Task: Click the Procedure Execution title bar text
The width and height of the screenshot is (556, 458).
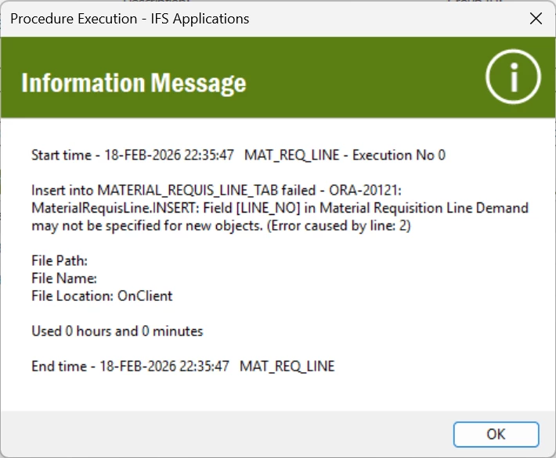Action: tap(129, 19)
